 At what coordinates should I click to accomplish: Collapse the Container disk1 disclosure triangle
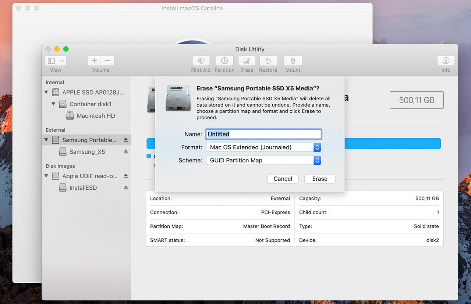click(54, 104)
